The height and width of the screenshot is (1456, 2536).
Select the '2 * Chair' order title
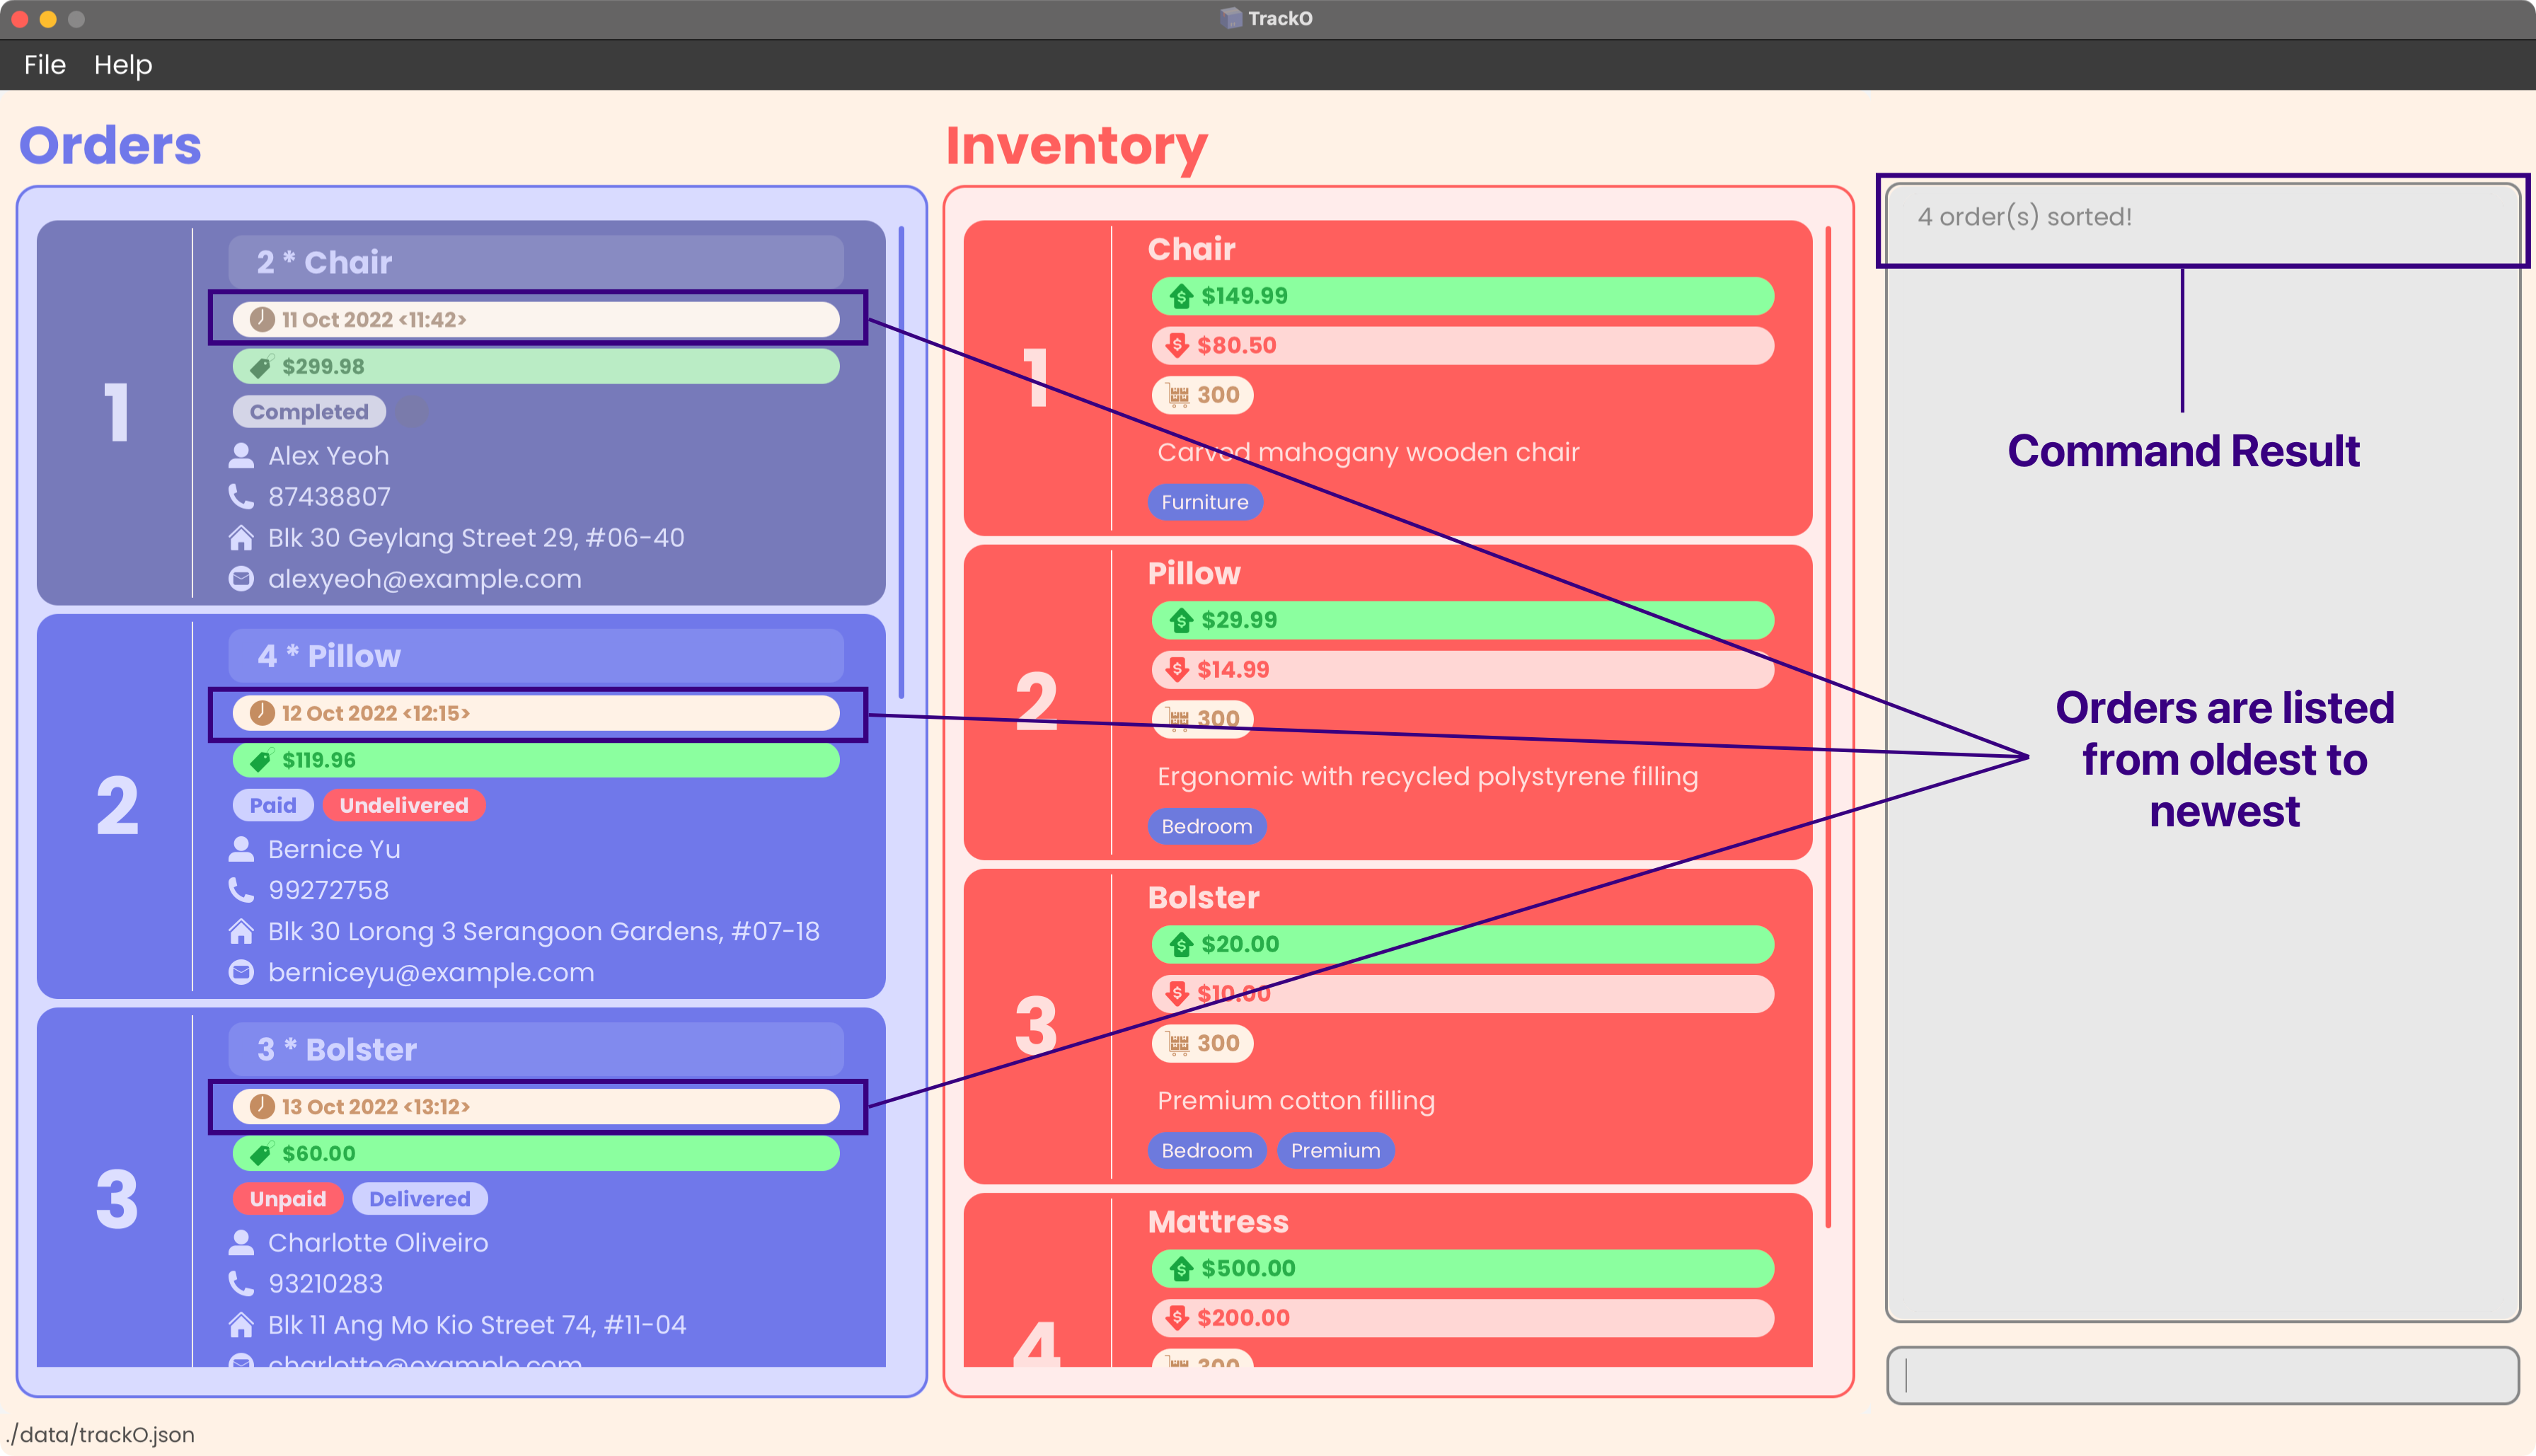click(324, 262)
